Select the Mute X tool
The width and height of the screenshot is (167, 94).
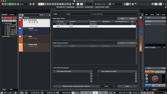55,4
